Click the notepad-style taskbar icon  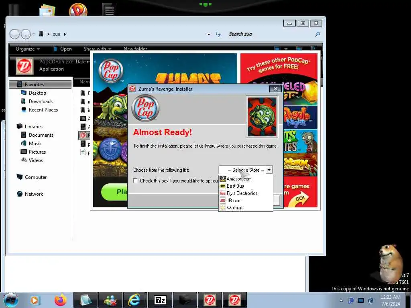[x=85, y=300]
